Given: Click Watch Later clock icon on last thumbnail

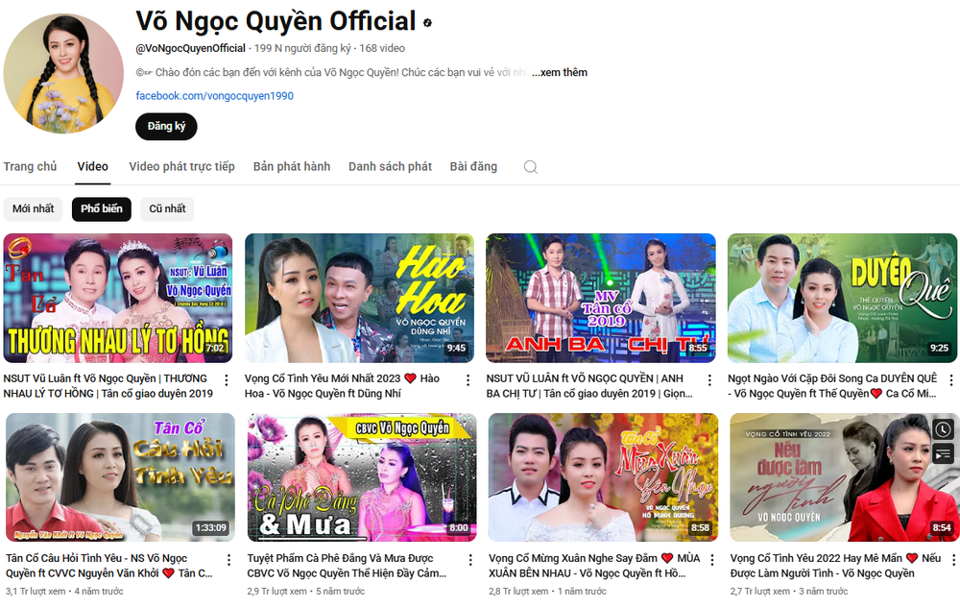Looking at the screenshot, I should 943,429.
